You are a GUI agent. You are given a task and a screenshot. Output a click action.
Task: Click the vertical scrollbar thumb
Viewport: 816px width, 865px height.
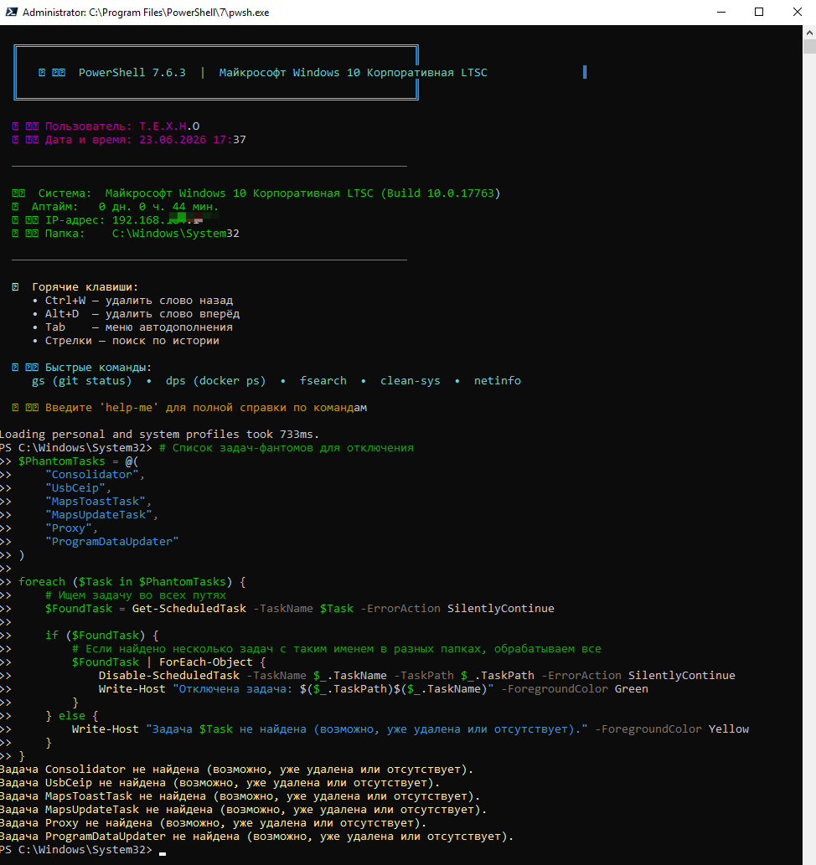809,46
